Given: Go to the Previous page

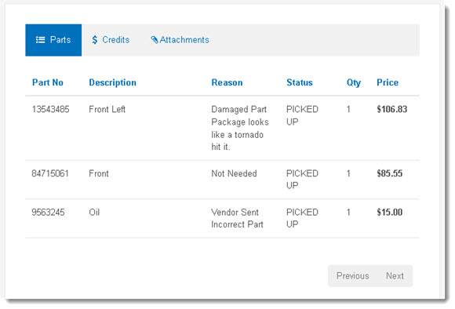Looking at the screenshot, I should click(x=352, y=275).
